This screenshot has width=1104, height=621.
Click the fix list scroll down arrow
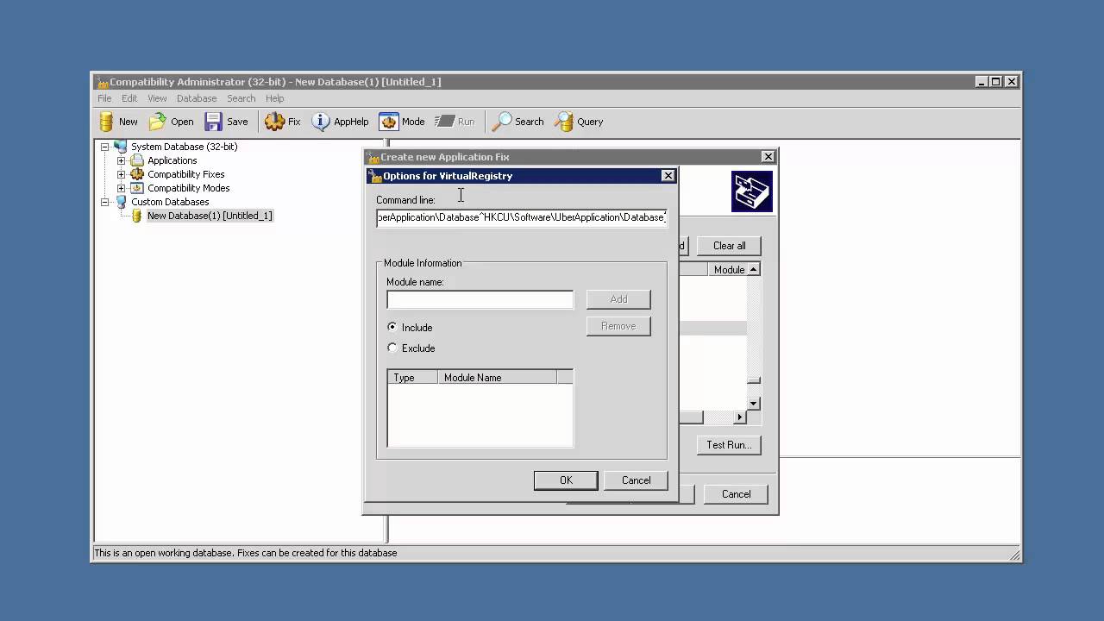[x=753, y=404]
